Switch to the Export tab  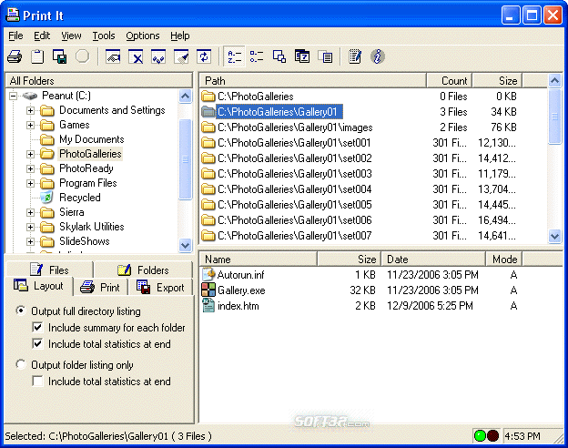(160, 287)
